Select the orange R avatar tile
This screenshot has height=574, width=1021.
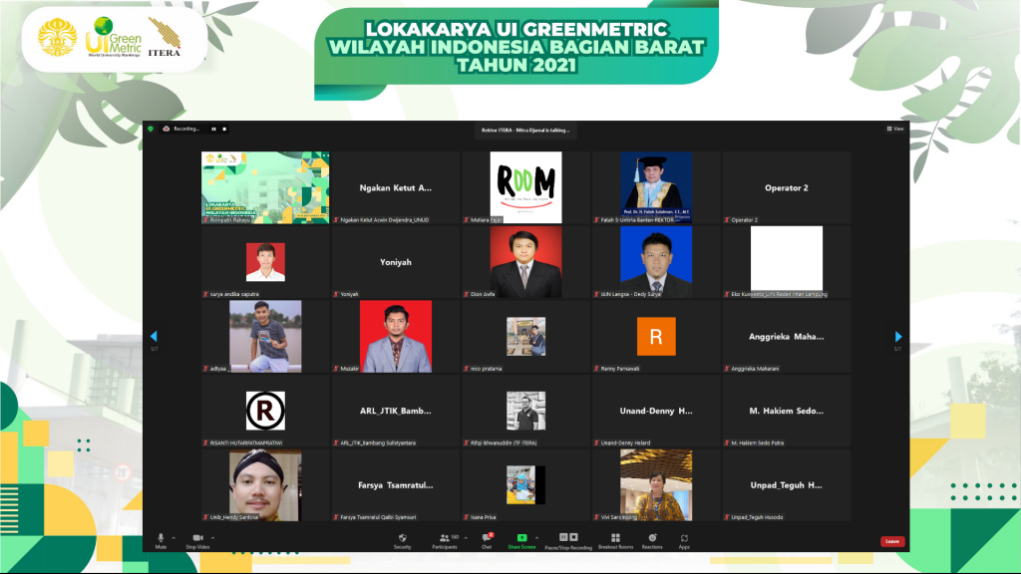click(656, 337)
